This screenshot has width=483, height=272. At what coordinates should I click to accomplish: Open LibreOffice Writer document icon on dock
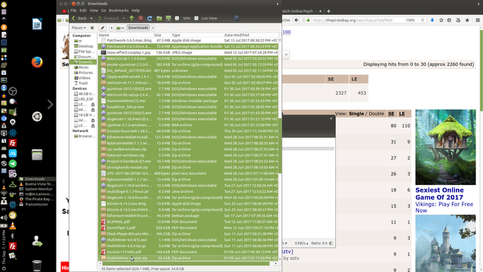tap(37, 24)
